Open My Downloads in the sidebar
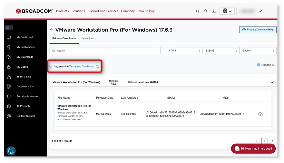284x163 pixels. pos(25,57)
